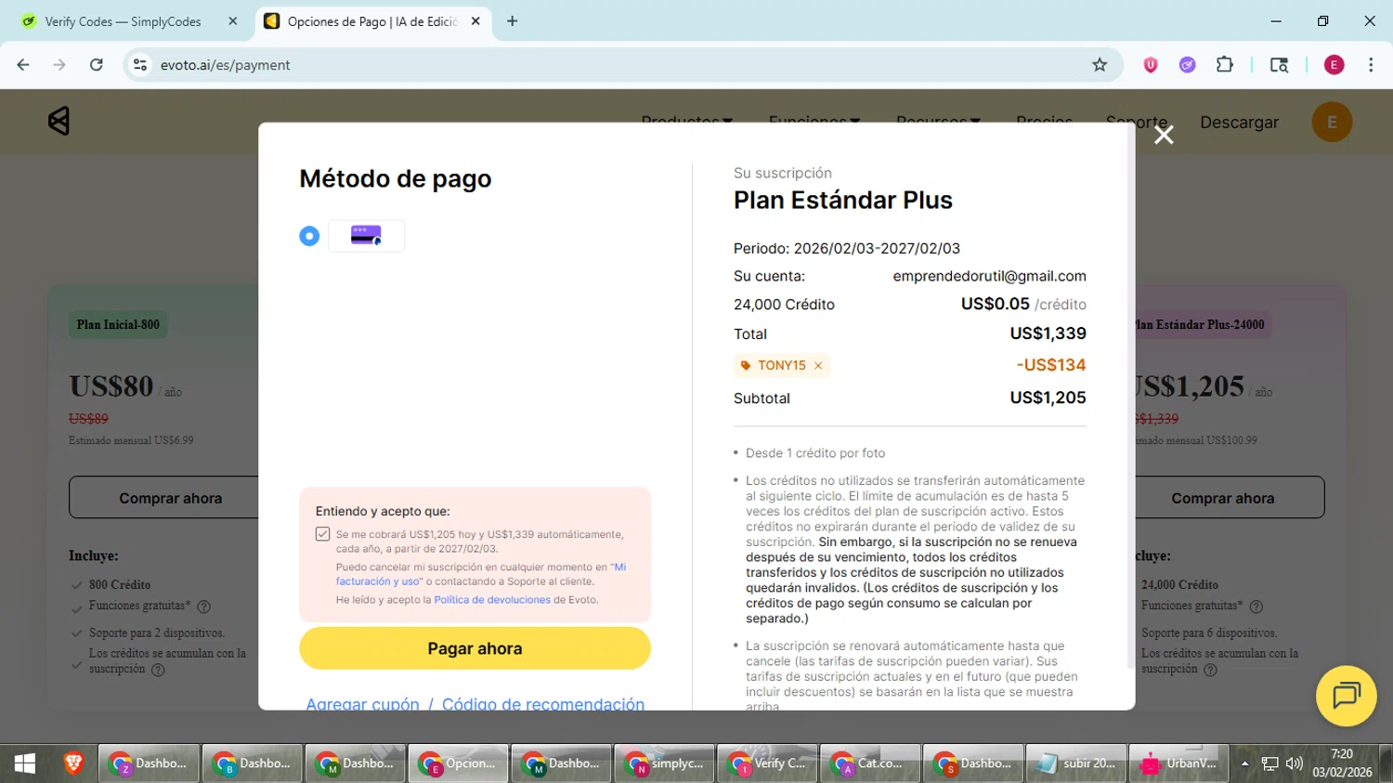Click the Plan Estándar Plus heading
Viewport: 1393px width, 783px height.
tap(842, 201)
